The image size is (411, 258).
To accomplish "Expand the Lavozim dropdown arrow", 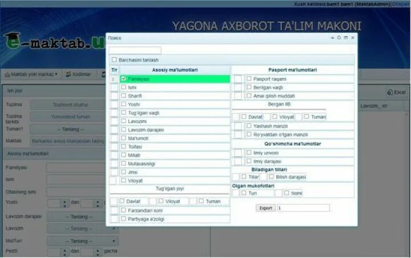I will point(114,228).
